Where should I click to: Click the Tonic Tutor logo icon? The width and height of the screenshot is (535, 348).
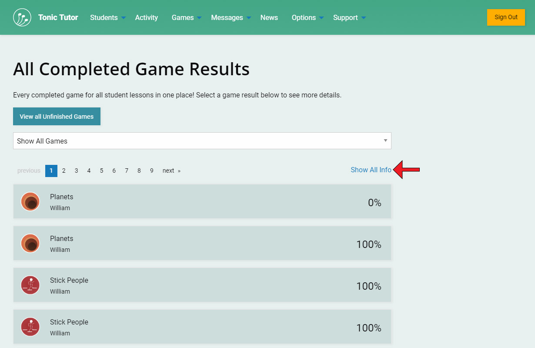[x=22, y=17]
